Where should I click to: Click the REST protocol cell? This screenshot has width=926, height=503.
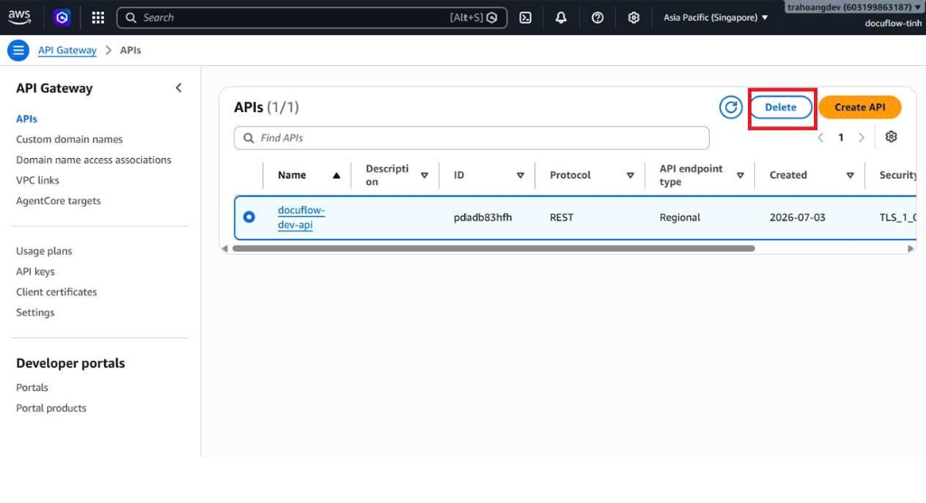click(562, 218)
